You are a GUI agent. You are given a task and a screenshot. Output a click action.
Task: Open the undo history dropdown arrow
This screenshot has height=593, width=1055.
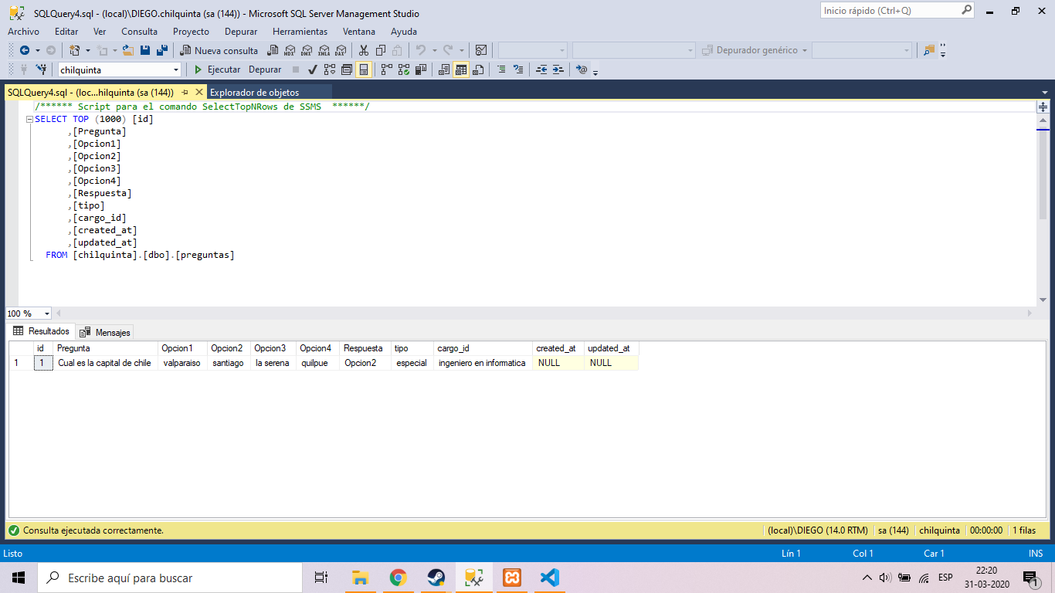tap(434, 50)
